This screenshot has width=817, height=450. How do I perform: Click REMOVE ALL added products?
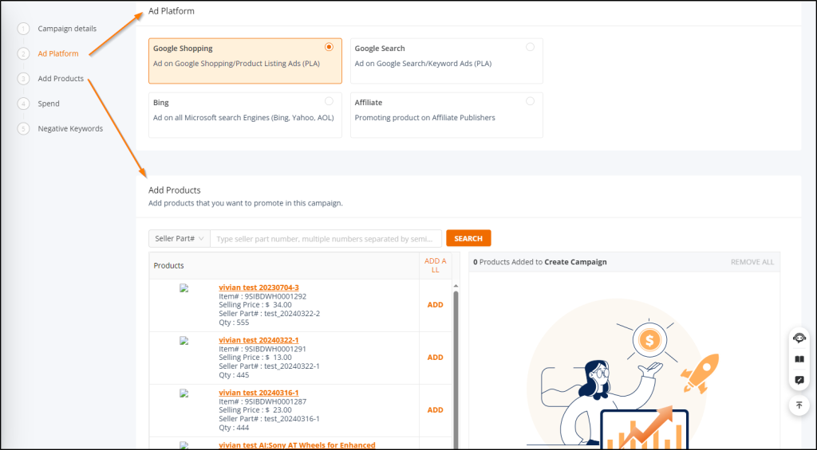(752, 262)
